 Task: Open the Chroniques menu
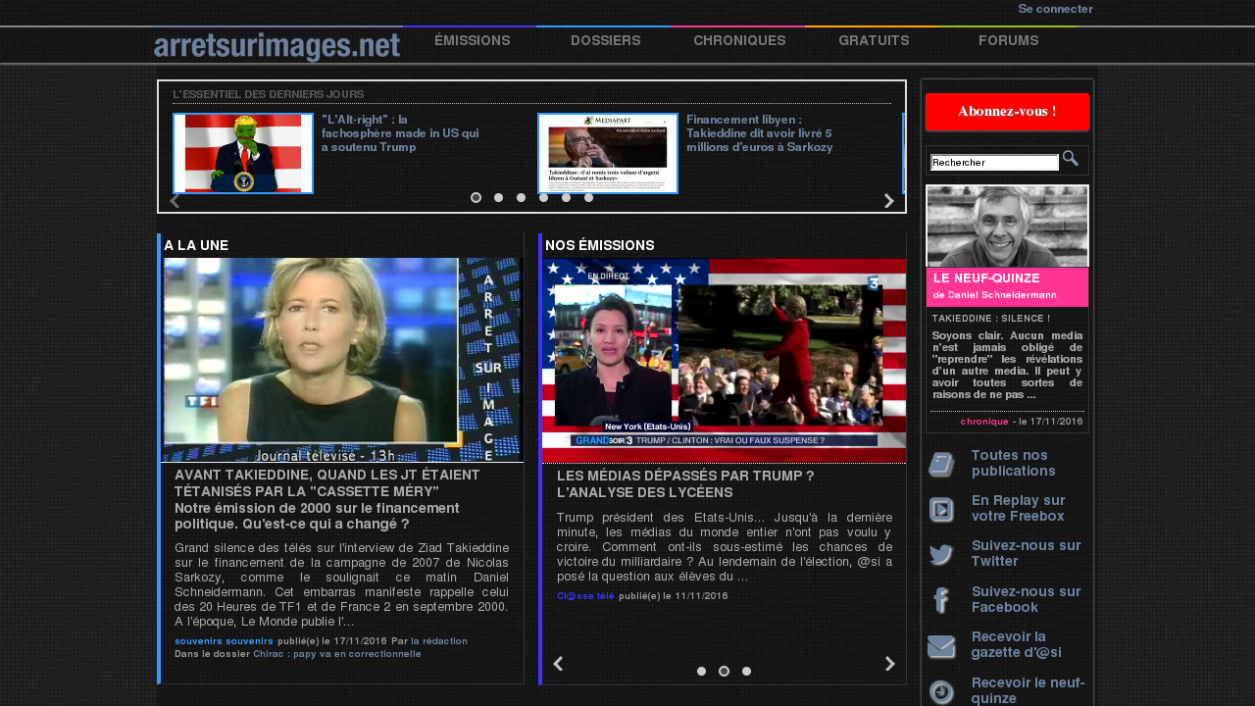(x=739, y=41)
